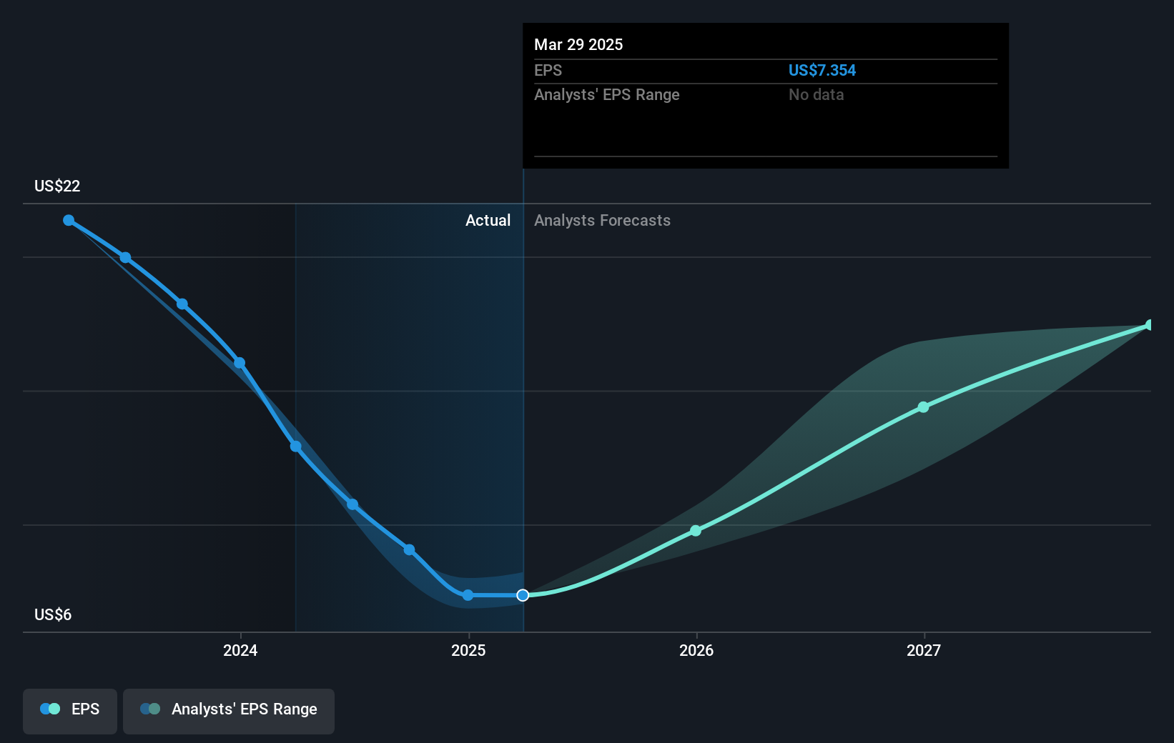Viewport: 1174px width, 743px height.
Task: Select the Mar 29 2025 EPS data point
Action: pyautogui.click(x=523, y=595)
